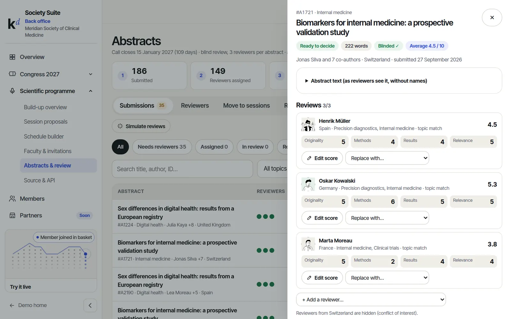Open Overview via its grid icon
The width and height of the screenshot is (511, 319).
(12, 57)
